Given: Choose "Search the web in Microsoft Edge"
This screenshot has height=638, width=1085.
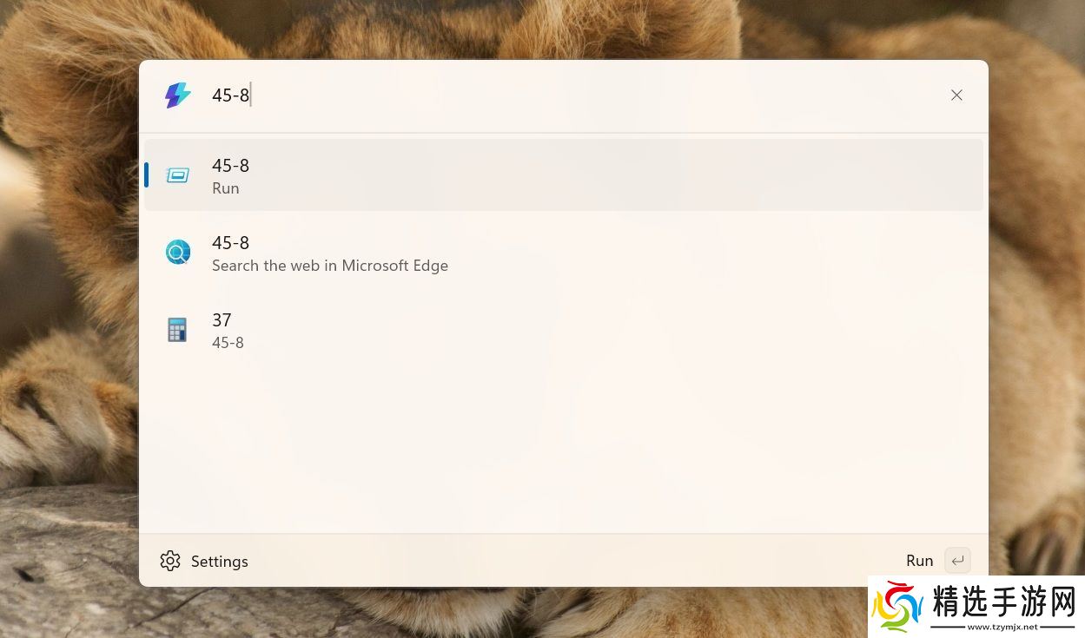Looking at the screenshot, I should click(x=330, y=266).
